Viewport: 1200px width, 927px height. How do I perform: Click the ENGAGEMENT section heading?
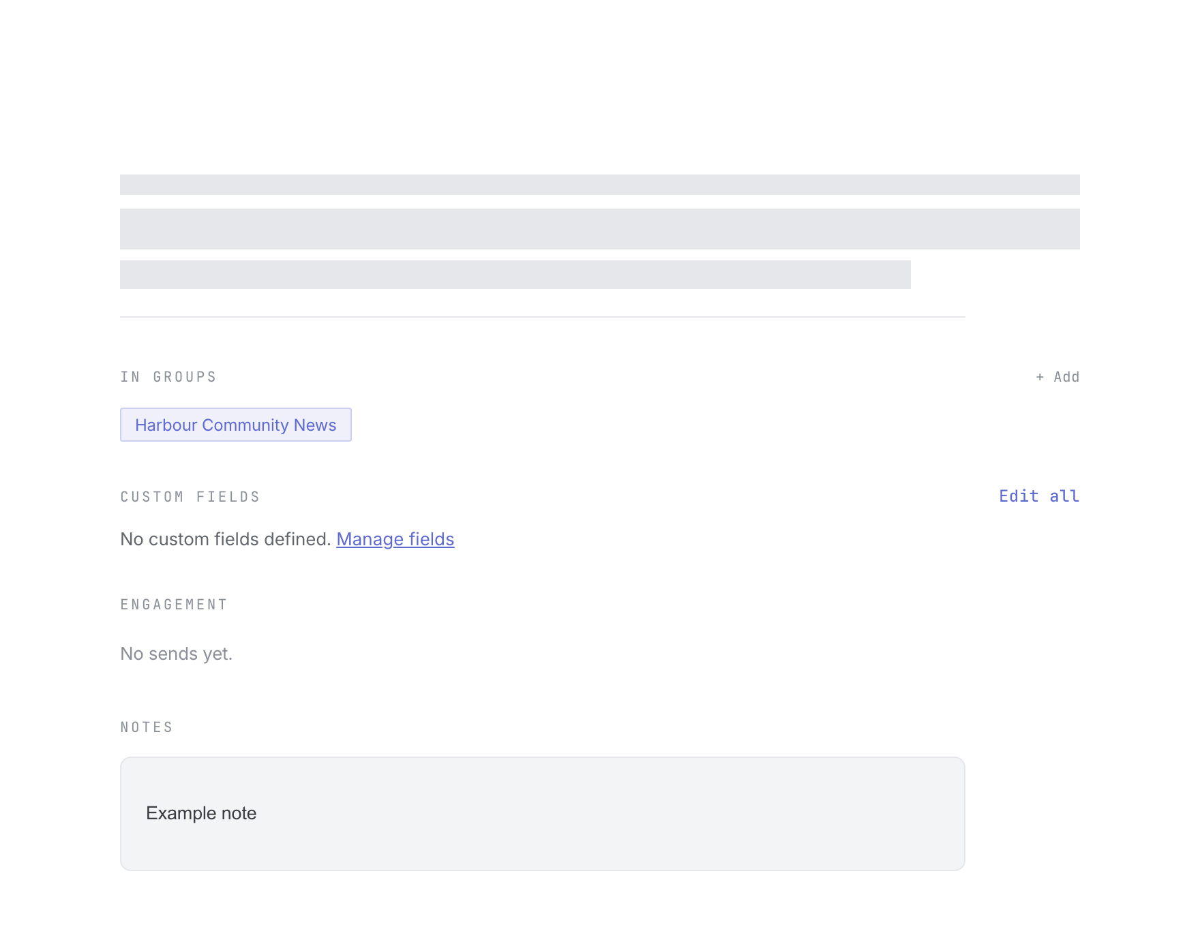pos(174,605)
